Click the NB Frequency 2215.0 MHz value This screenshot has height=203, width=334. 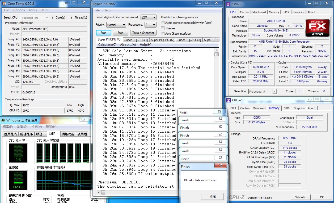310,127
